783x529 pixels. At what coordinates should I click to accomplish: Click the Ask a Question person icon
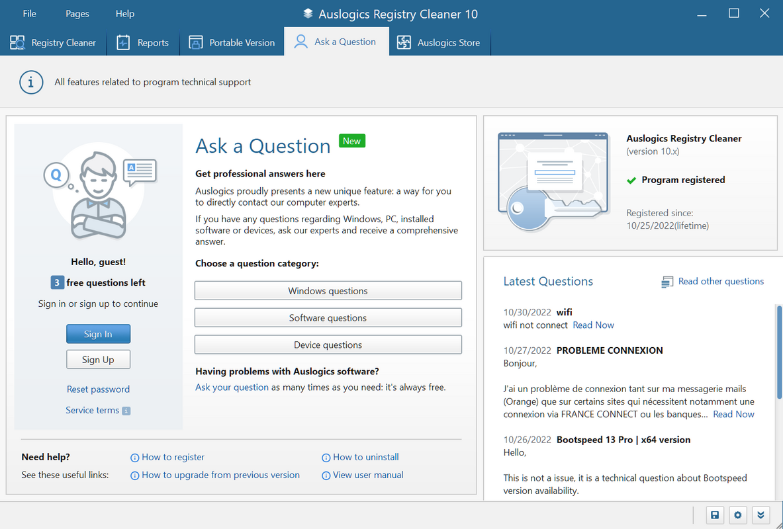point(301,42)
